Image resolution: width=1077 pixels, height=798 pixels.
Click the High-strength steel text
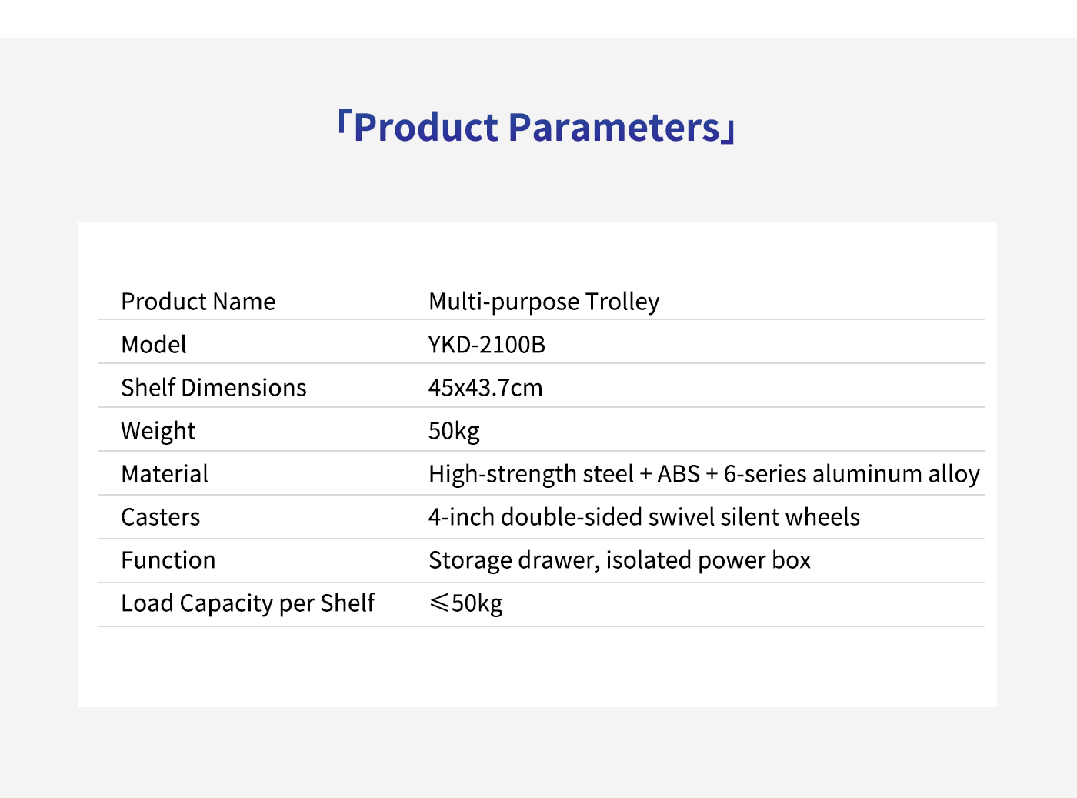(x=531, y=474)
